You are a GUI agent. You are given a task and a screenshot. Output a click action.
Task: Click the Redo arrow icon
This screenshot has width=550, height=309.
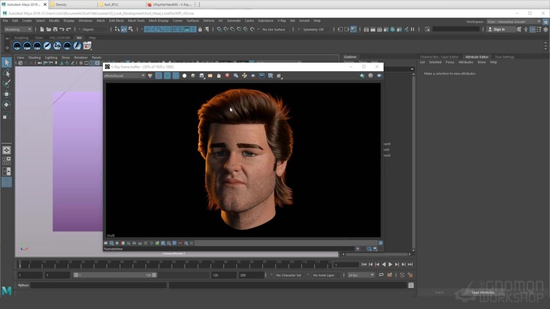(68, 29)
